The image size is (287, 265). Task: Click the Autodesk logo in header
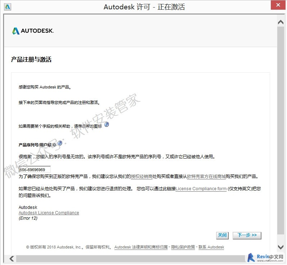click(33, 31)
